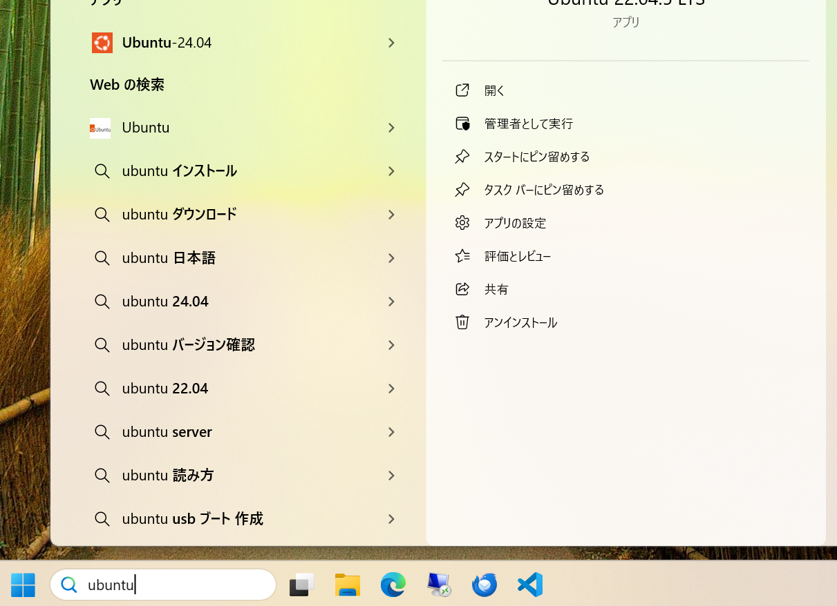
Task: Open Visual Studio Code from the taskbar
Action: 529,585
